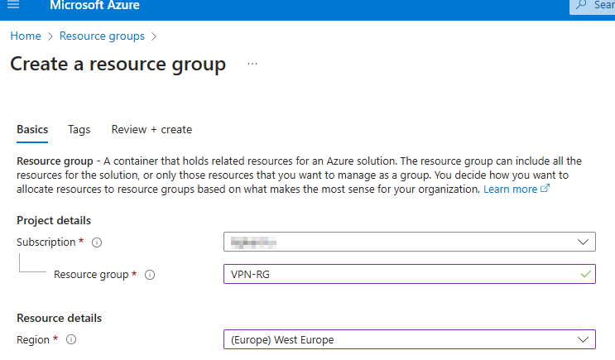The height and width of the screenshot is (360, 615).
Task: Click the external link icon after Learn more
Action: [545, 189]
